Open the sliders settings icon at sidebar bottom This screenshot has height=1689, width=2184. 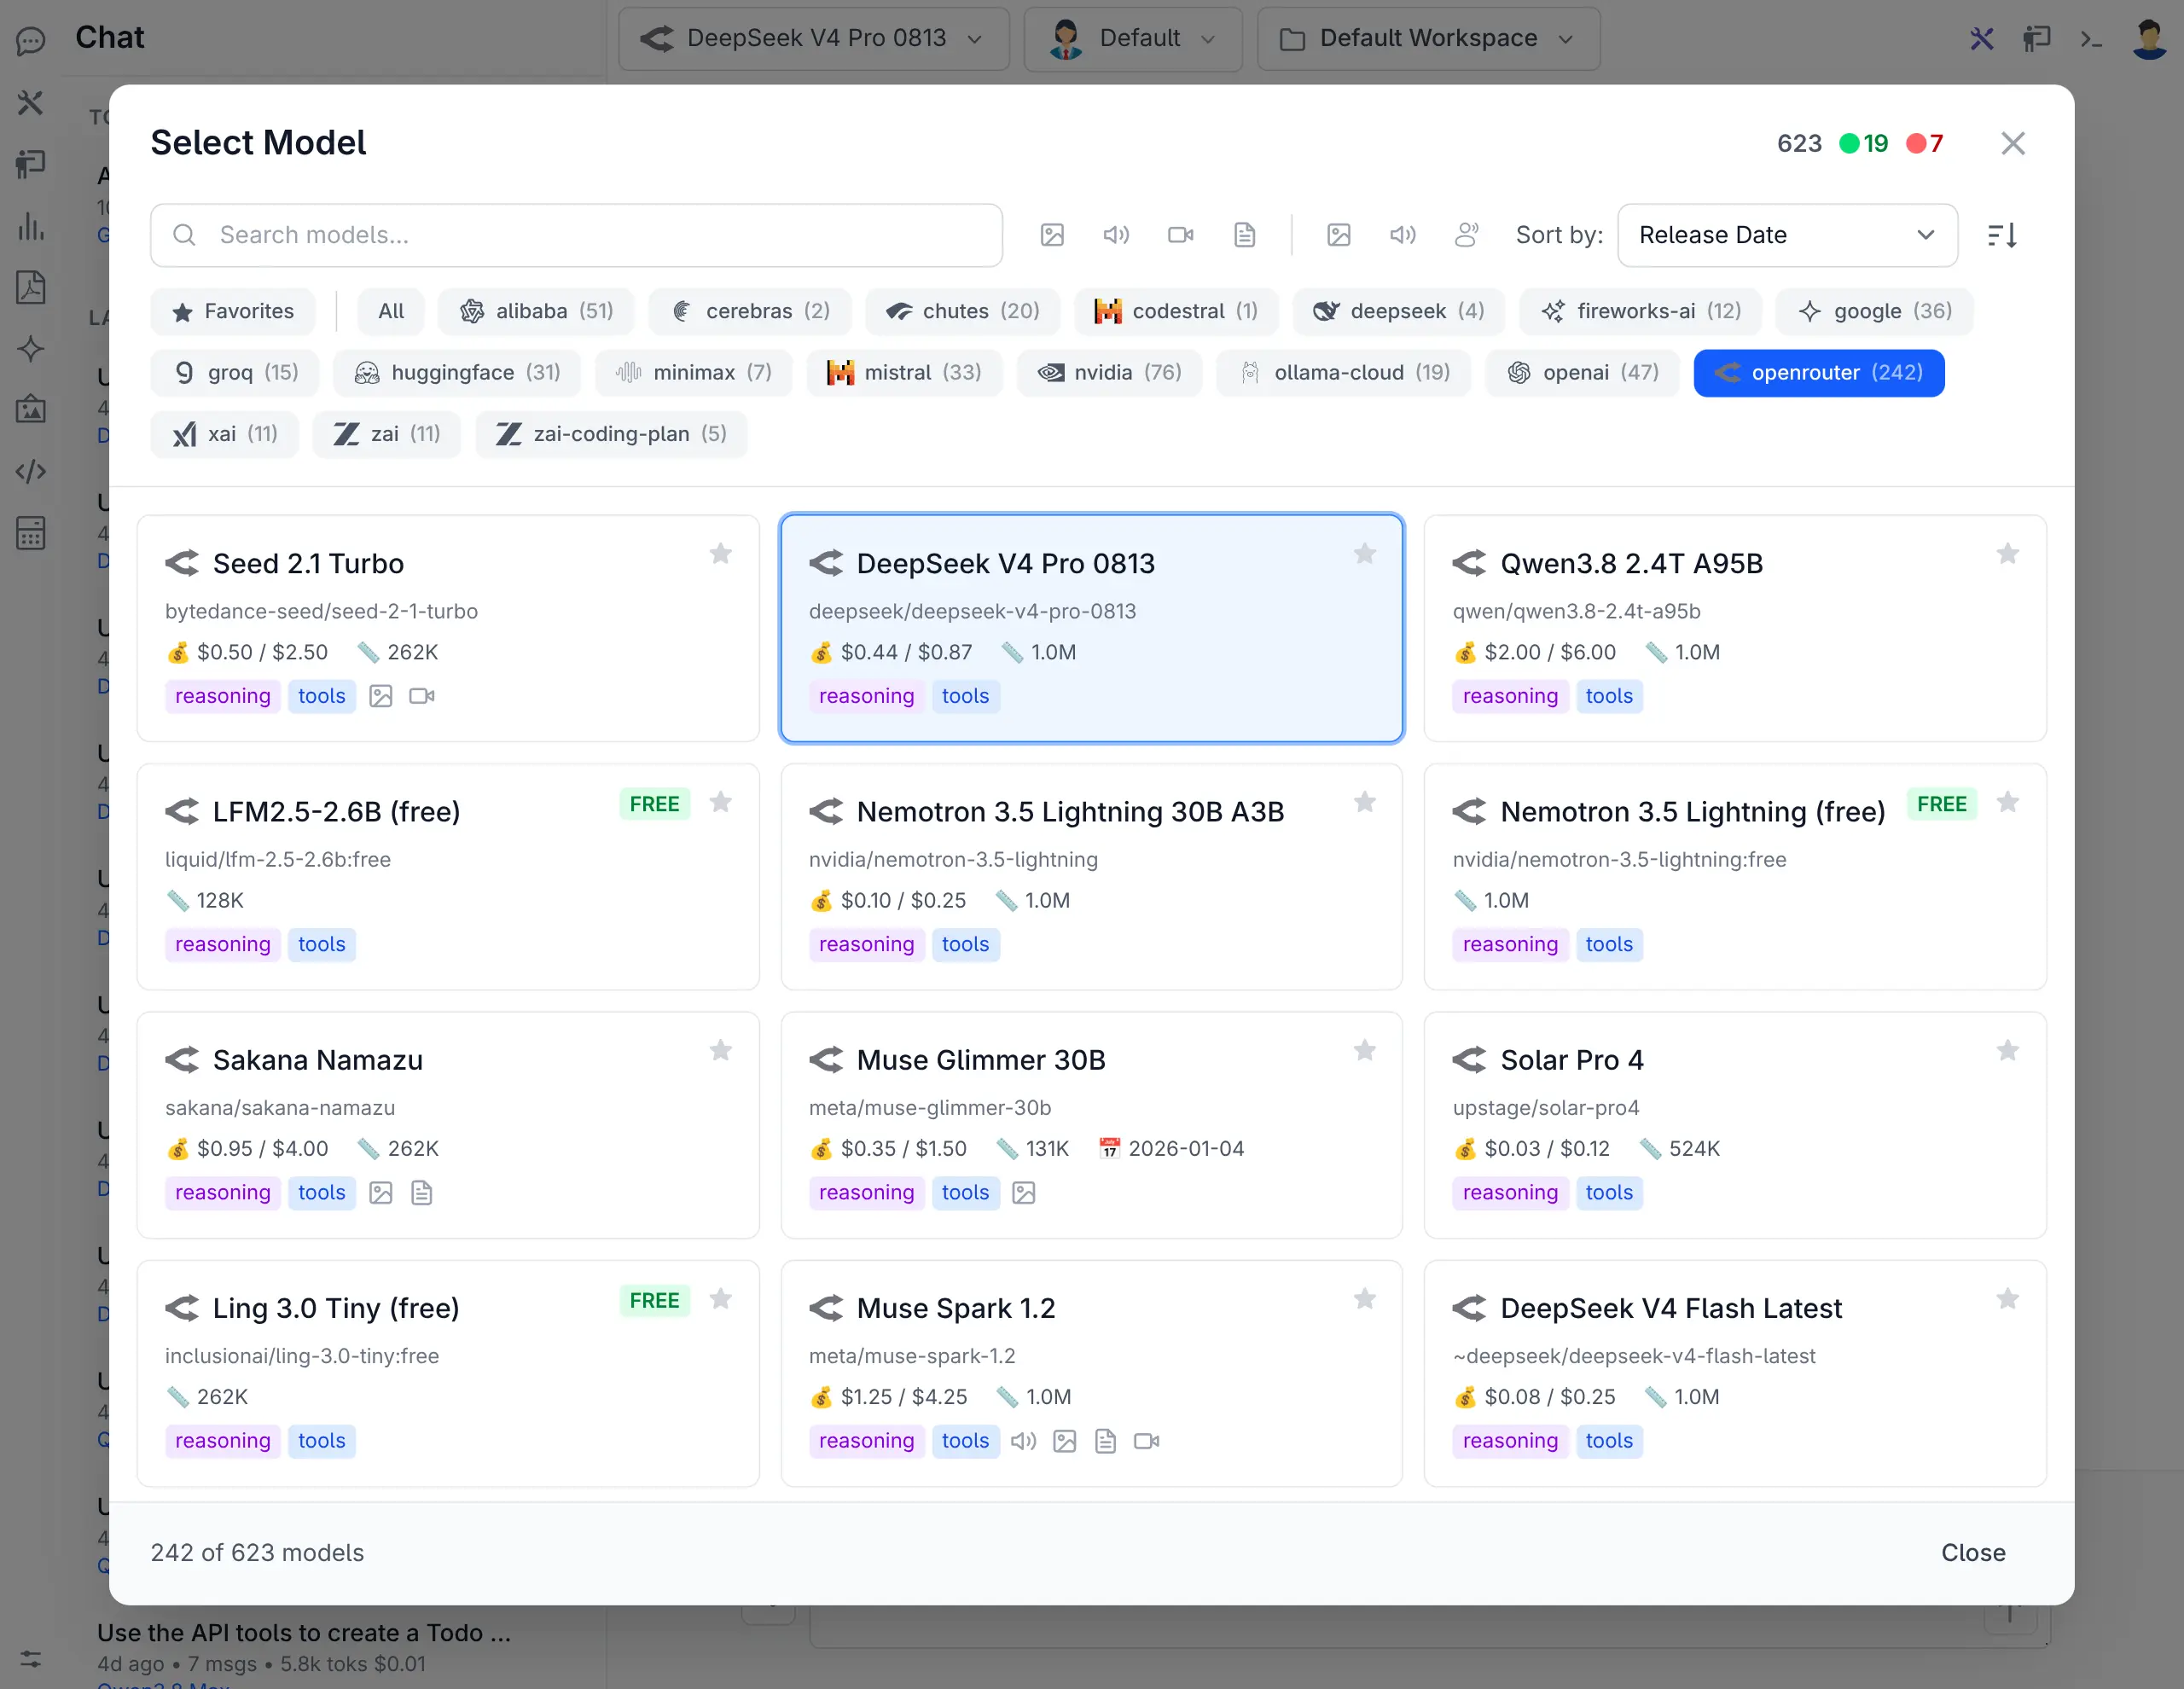coord(31,1658)
